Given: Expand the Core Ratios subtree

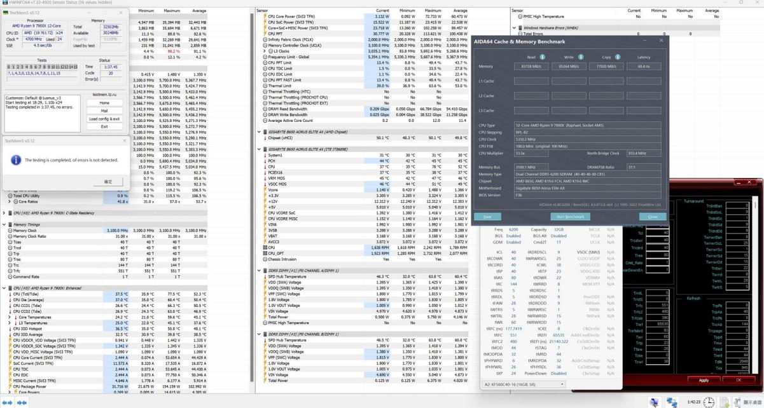Looking at the screenshot, I should [x=10, y=201].
